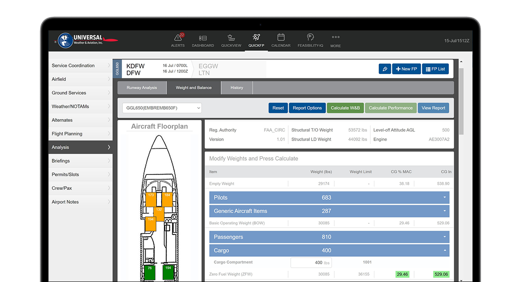This screenshot has width=523, height=282.
Task: Open the Quickview tower icon
Action: (231, 38)
